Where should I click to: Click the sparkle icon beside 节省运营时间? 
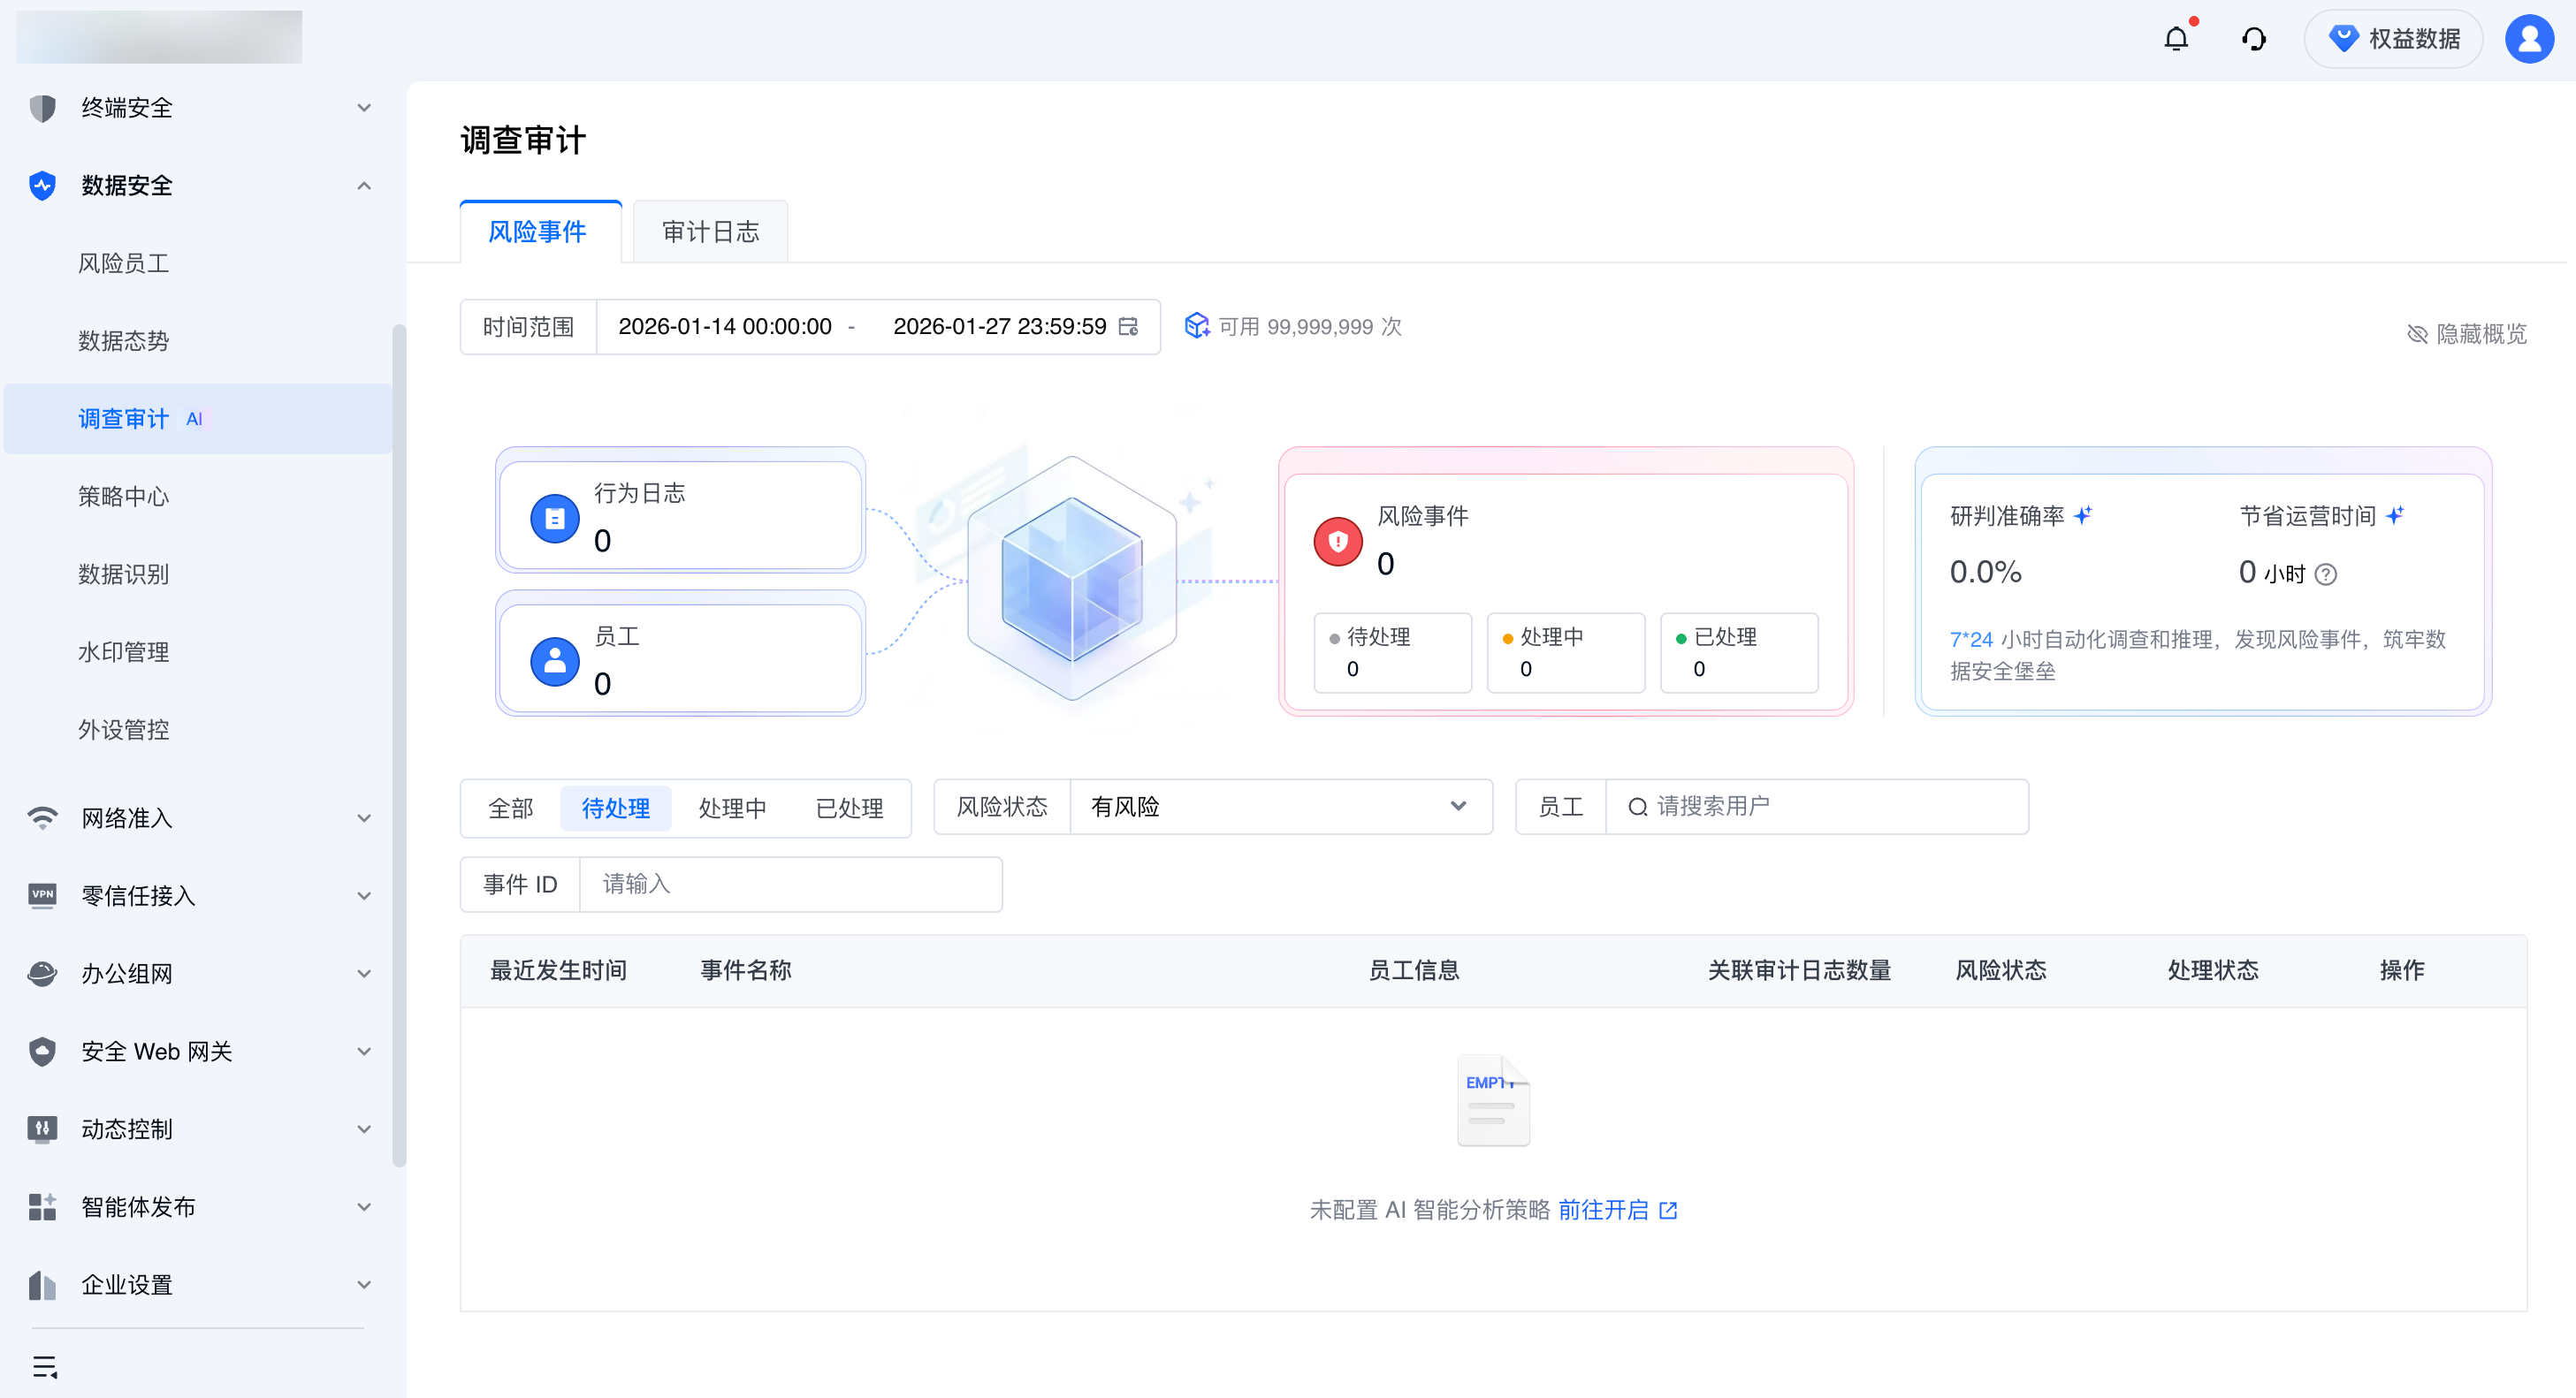pos(2395,515)
